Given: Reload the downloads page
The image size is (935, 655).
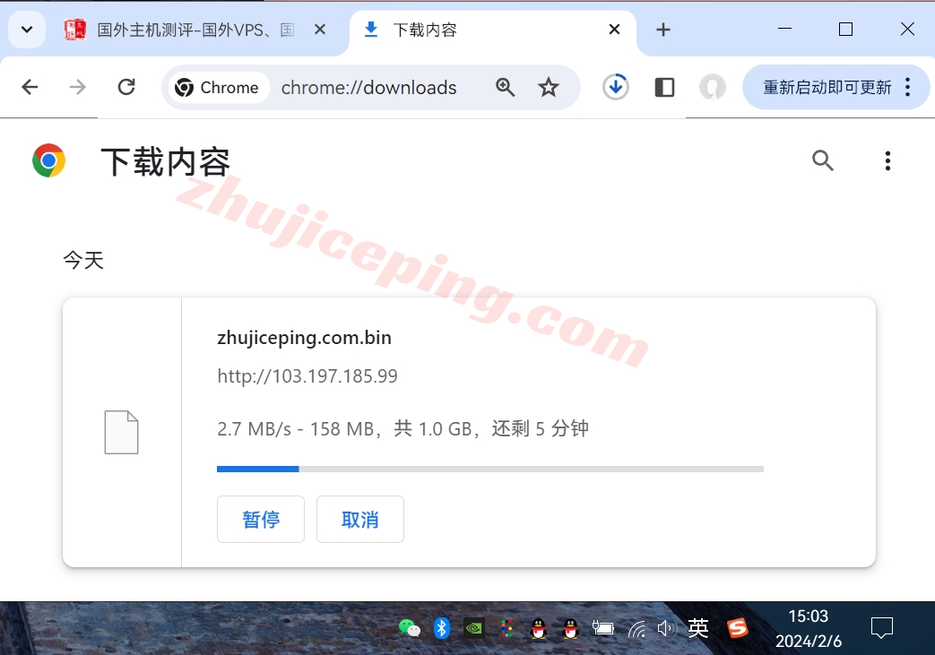Looking at the screenshot, I should [126, 88].
